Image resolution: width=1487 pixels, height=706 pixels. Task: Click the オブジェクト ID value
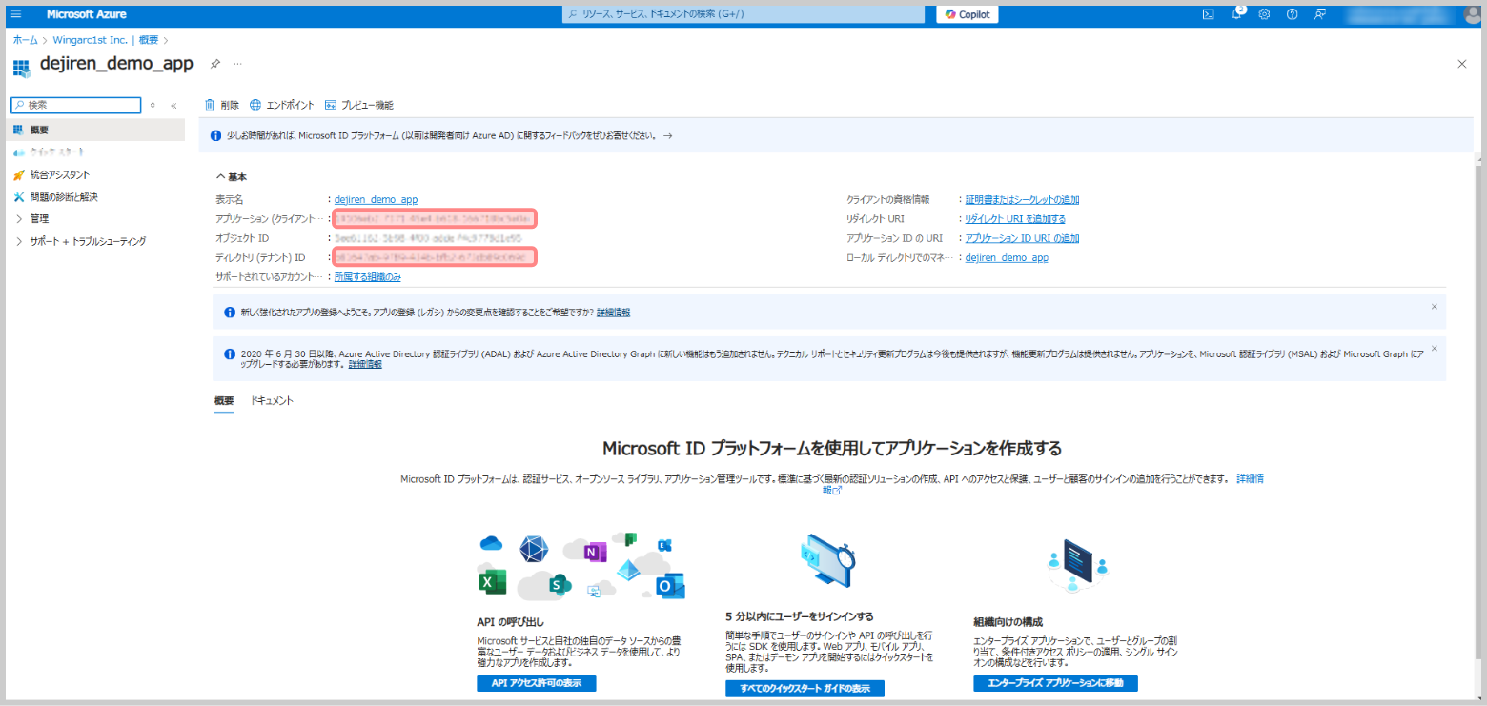(x=428, y=238)
